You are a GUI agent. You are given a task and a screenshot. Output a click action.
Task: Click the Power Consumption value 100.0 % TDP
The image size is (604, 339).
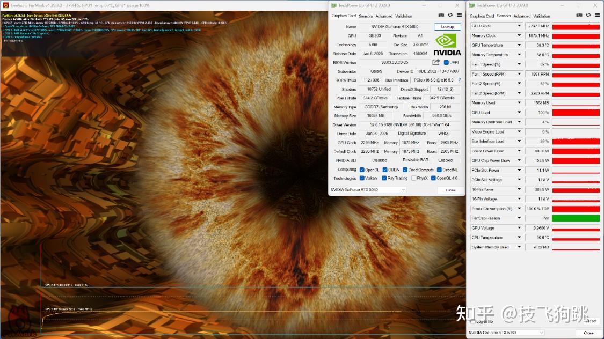click(538, 209)
